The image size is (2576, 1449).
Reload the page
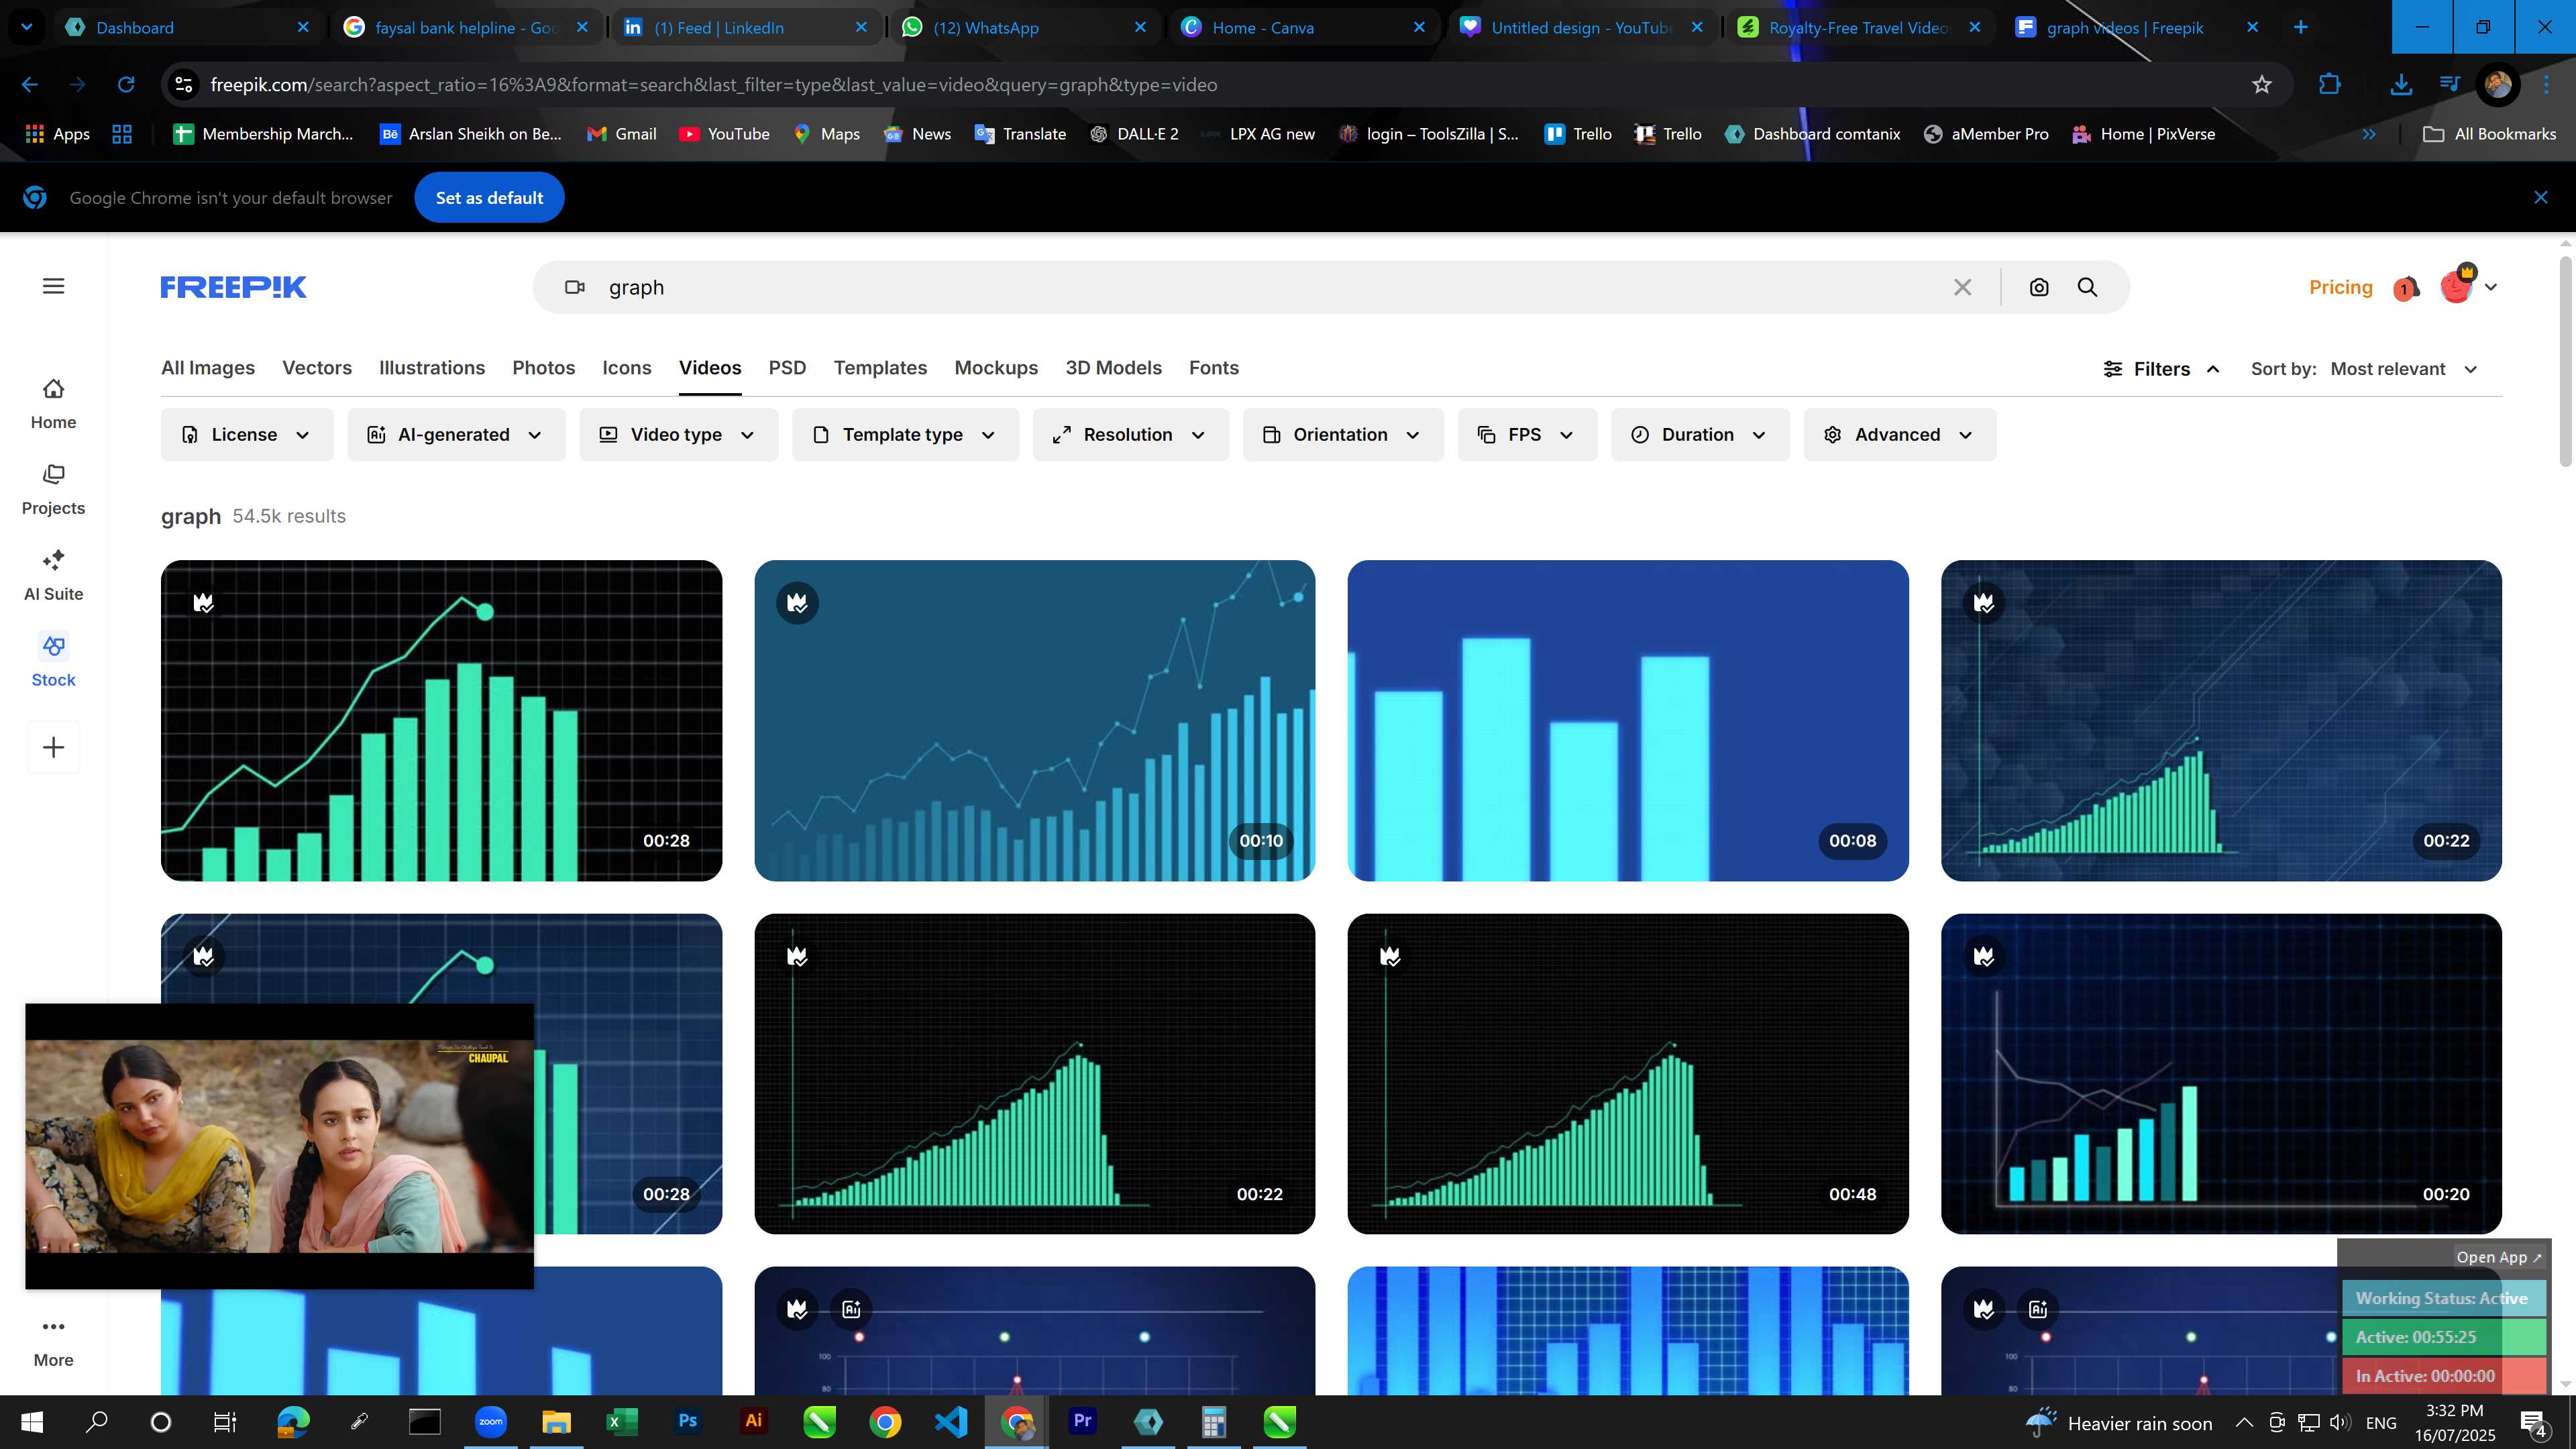pos(126,85)
